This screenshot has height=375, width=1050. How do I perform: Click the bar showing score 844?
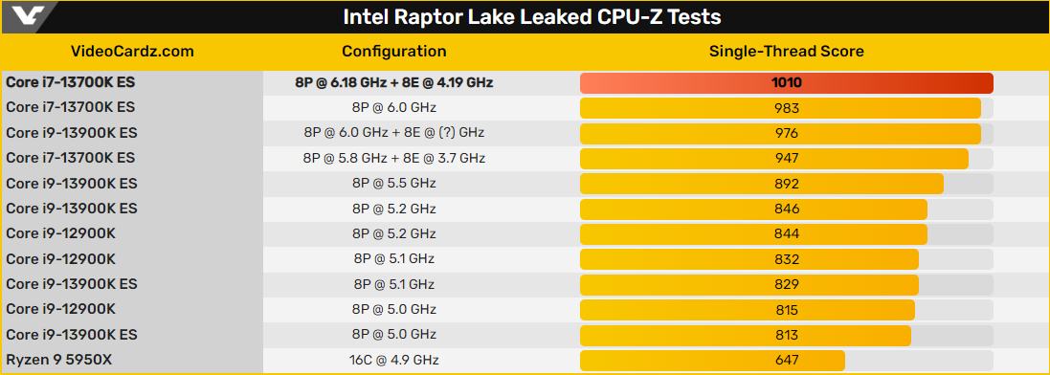point(753,234)
